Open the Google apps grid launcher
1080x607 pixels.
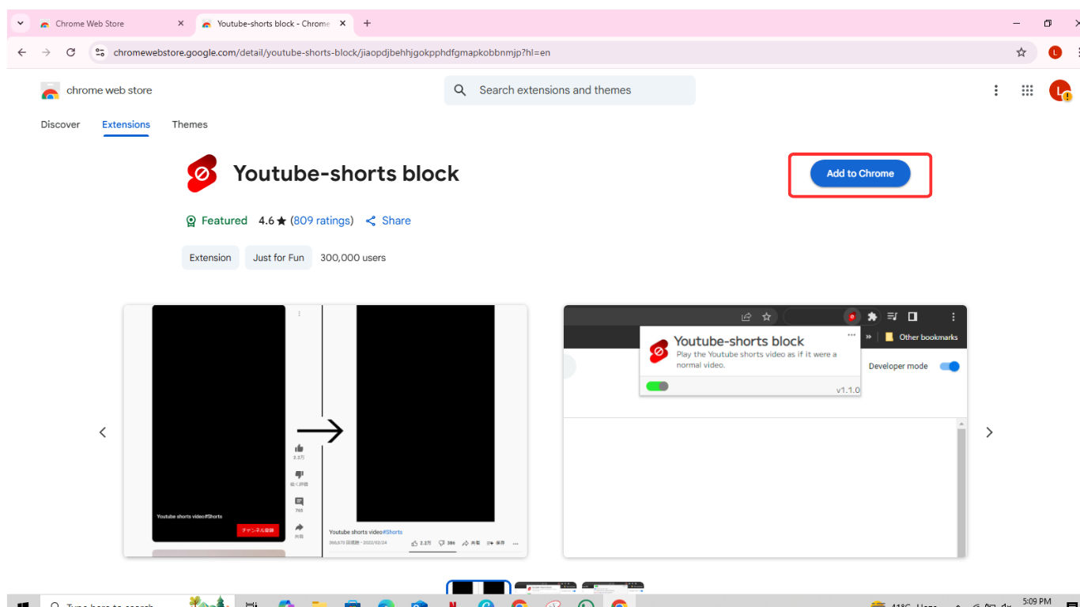click(1027, 90)
